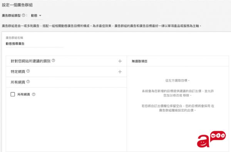Viewport: 231px width, 152px height.
Task: Click help icon beside 針對您網站所建議的類別
Action: 54,60
